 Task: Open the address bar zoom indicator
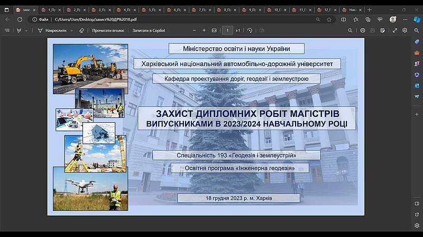point(318,19)
